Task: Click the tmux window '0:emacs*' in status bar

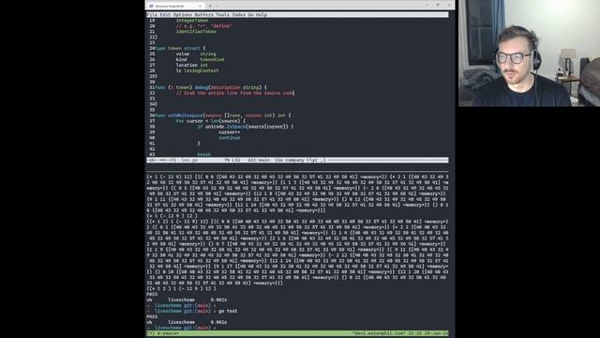Action: pos(168,333)
